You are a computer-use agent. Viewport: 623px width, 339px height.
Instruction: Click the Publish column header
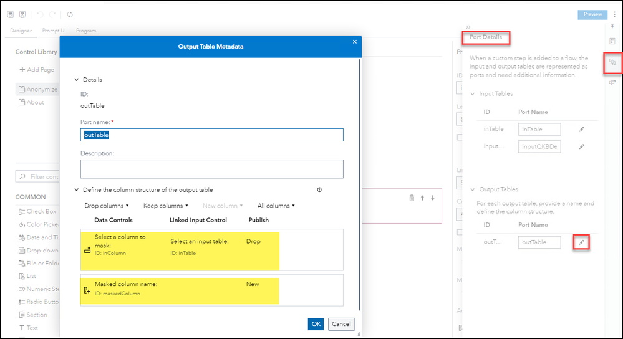pyautogui.click(x=259, y=220)
